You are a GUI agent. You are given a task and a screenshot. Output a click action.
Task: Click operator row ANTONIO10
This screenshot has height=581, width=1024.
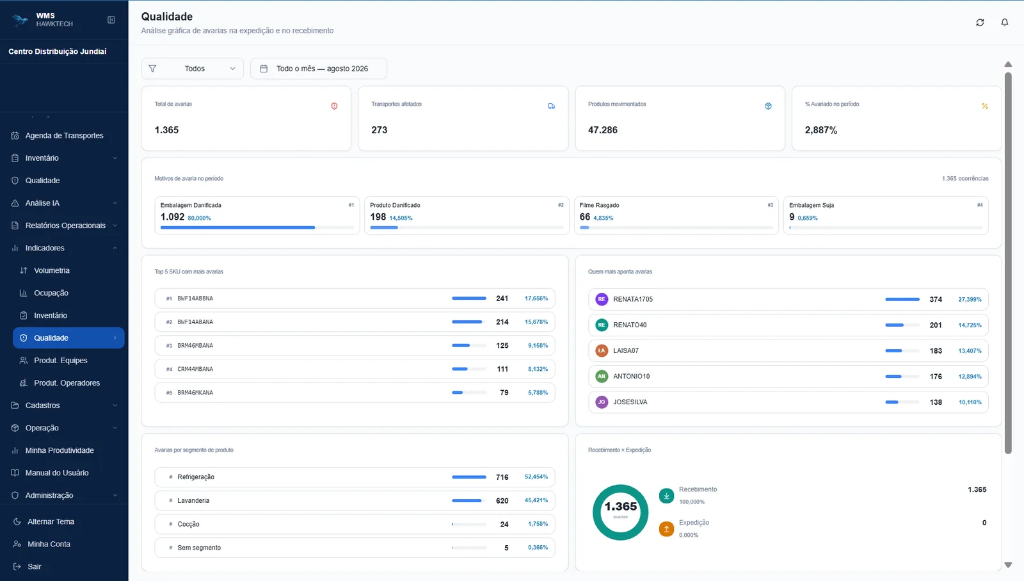pyautogui.click(x=788, y=376)
